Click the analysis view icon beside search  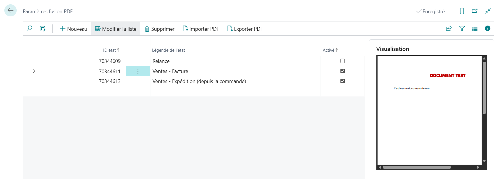point(43,28)
